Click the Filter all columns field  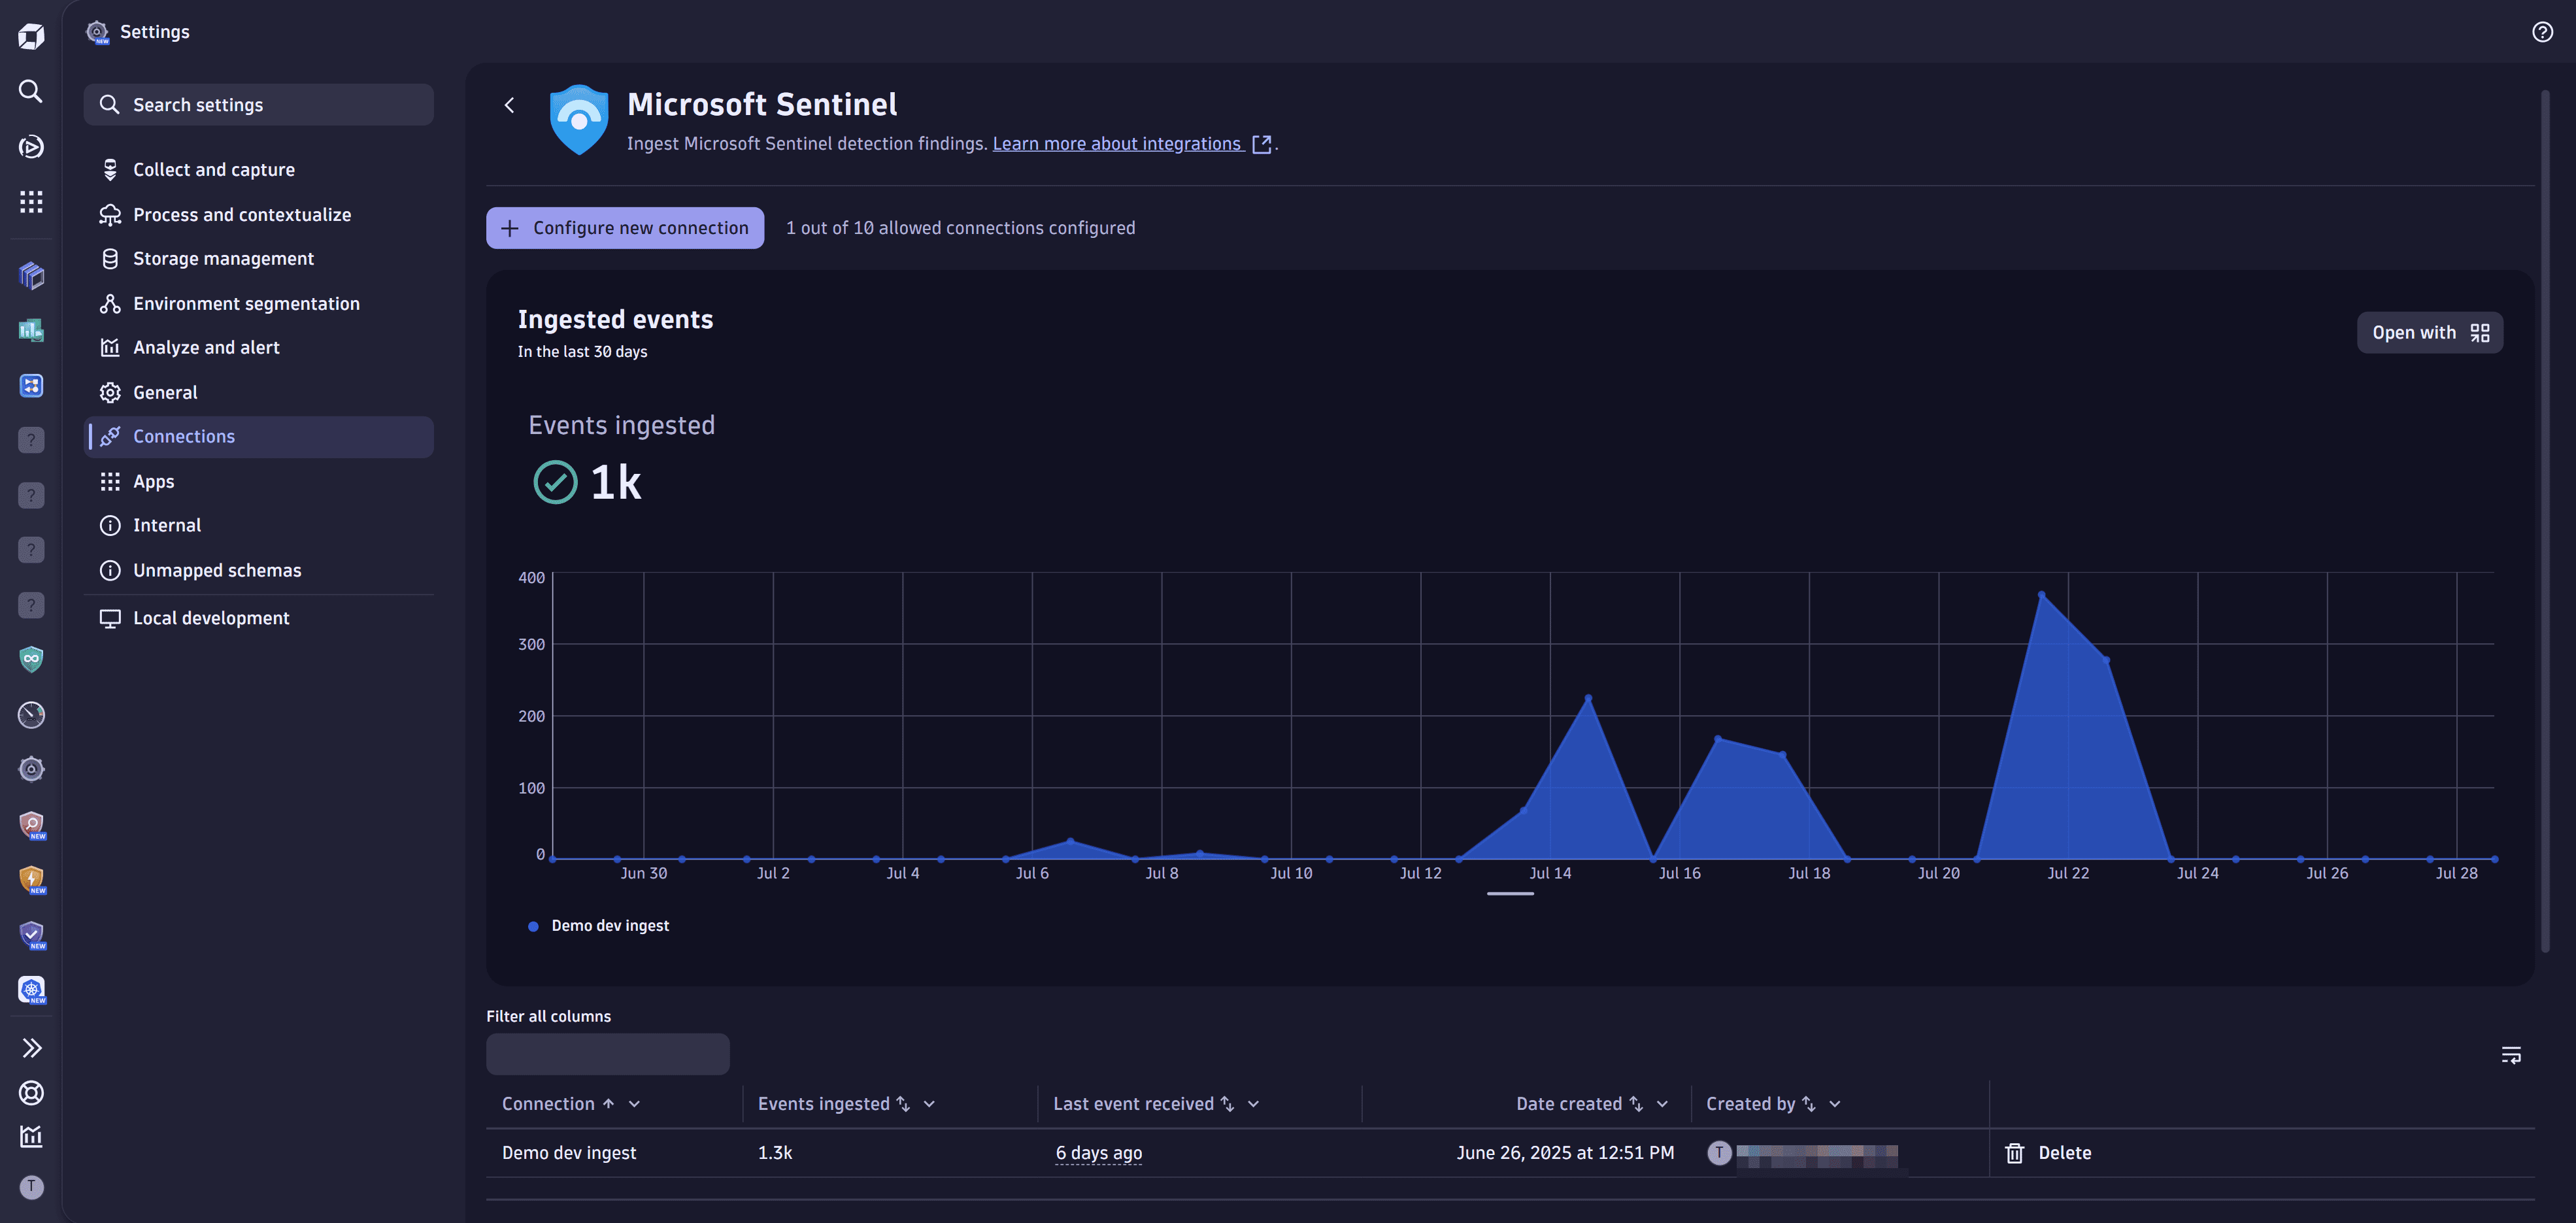click(x=607, y=1053)
